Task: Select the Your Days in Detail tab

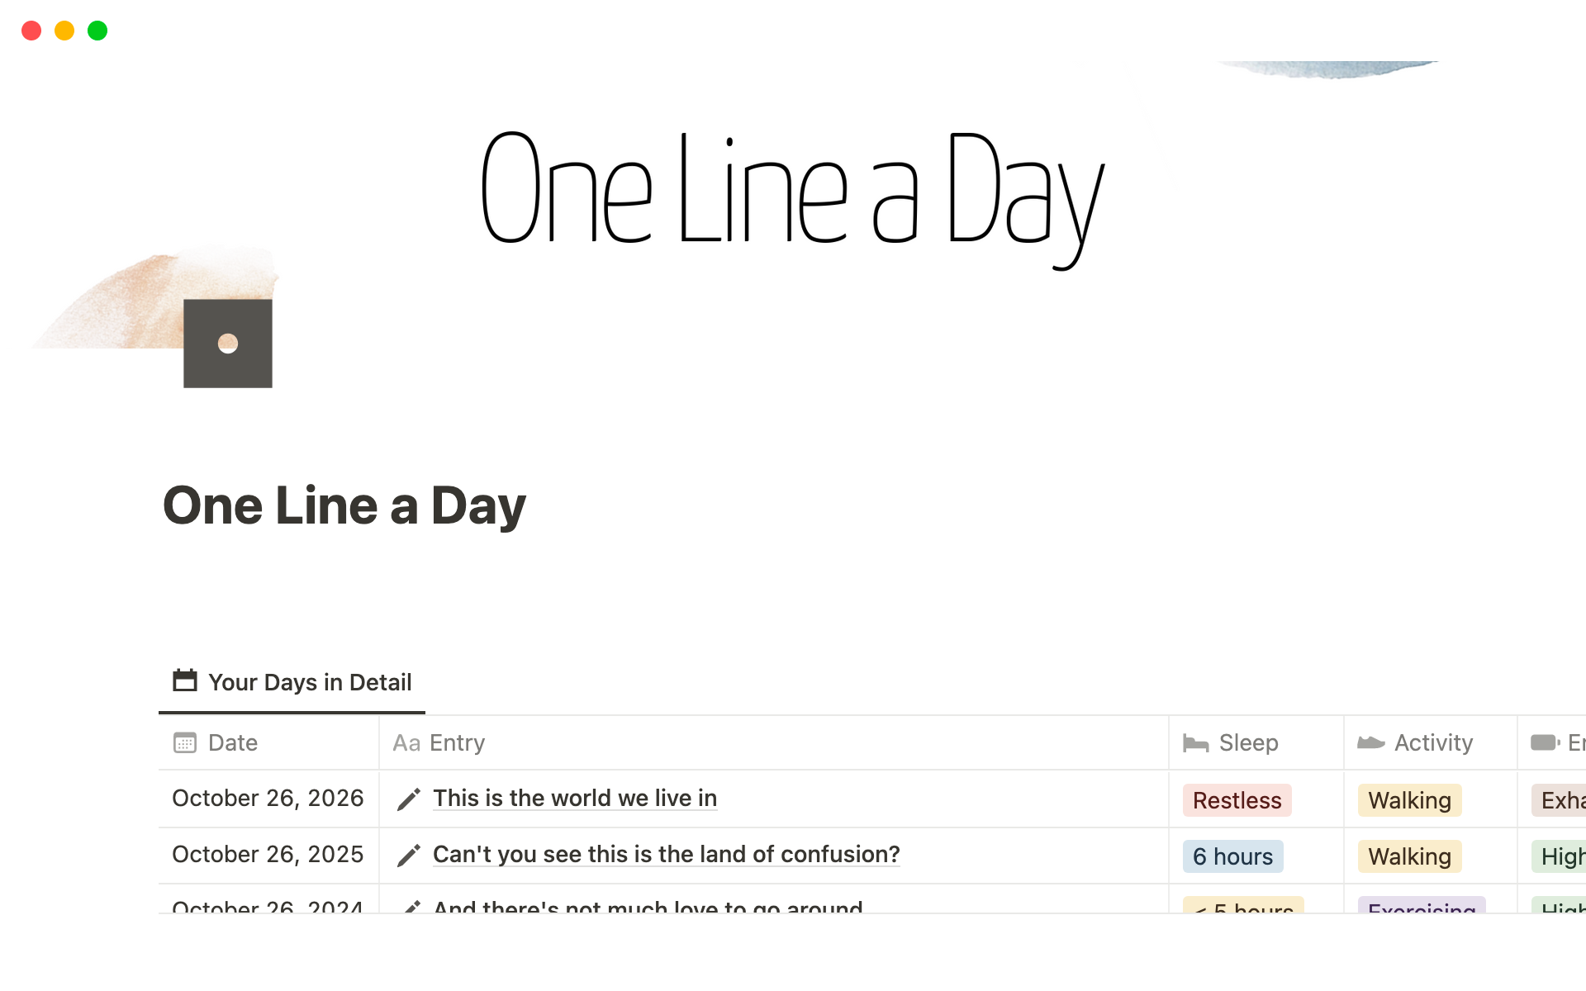Action: (x=292, y=682)
